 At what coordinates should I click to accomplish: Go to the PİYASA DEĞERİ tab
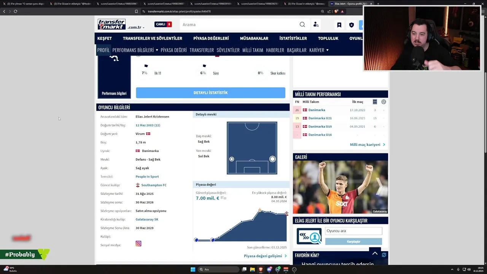pyautogui.click(x=173, y=50)
